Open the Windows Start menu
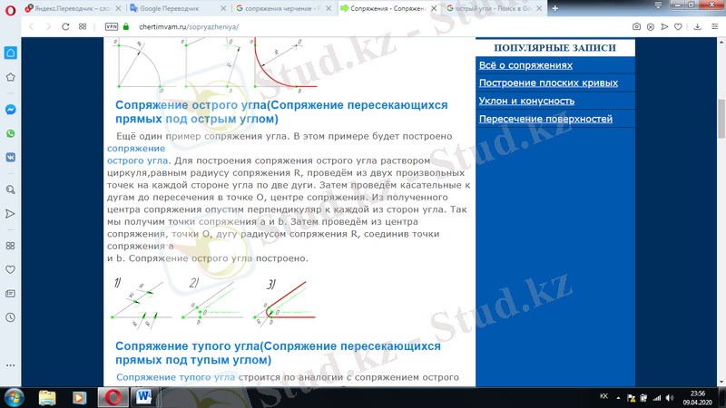This screenshot has height=408, width=726. (x=14, y=398)
